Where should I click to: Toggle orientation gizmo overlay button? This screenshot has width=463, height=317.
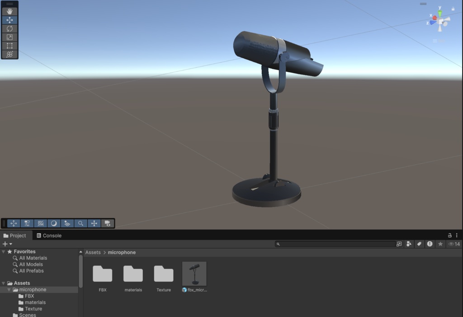[94, 223]
